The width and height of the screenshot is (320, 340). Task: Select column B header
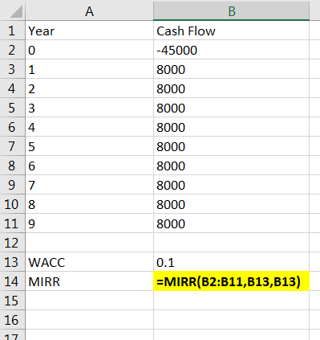click(232, 11)
